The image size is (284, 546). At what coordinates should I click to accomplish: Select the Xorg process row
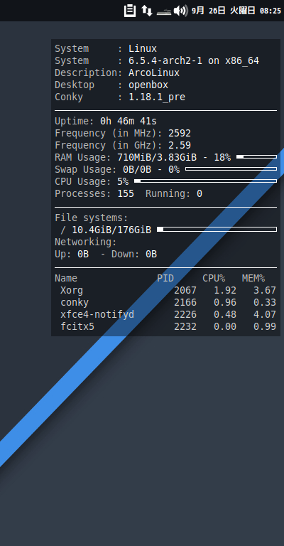point(165,290)
